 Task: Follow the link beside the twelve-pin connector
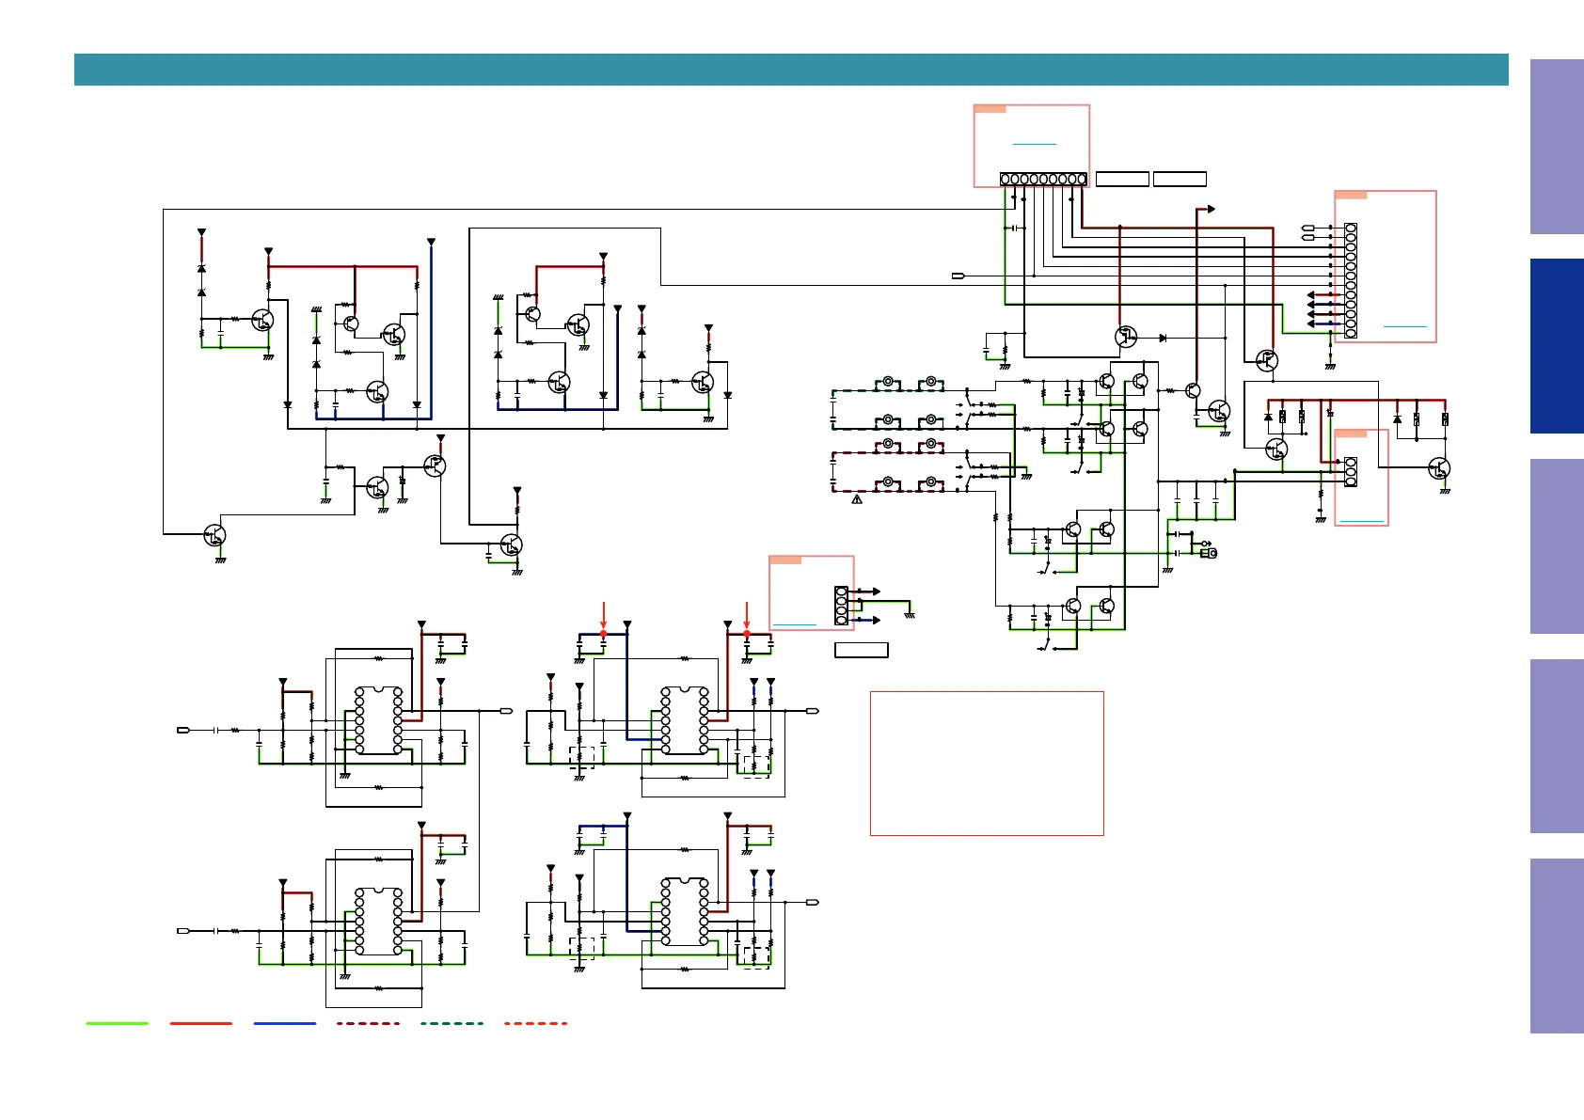(1405, 326)
